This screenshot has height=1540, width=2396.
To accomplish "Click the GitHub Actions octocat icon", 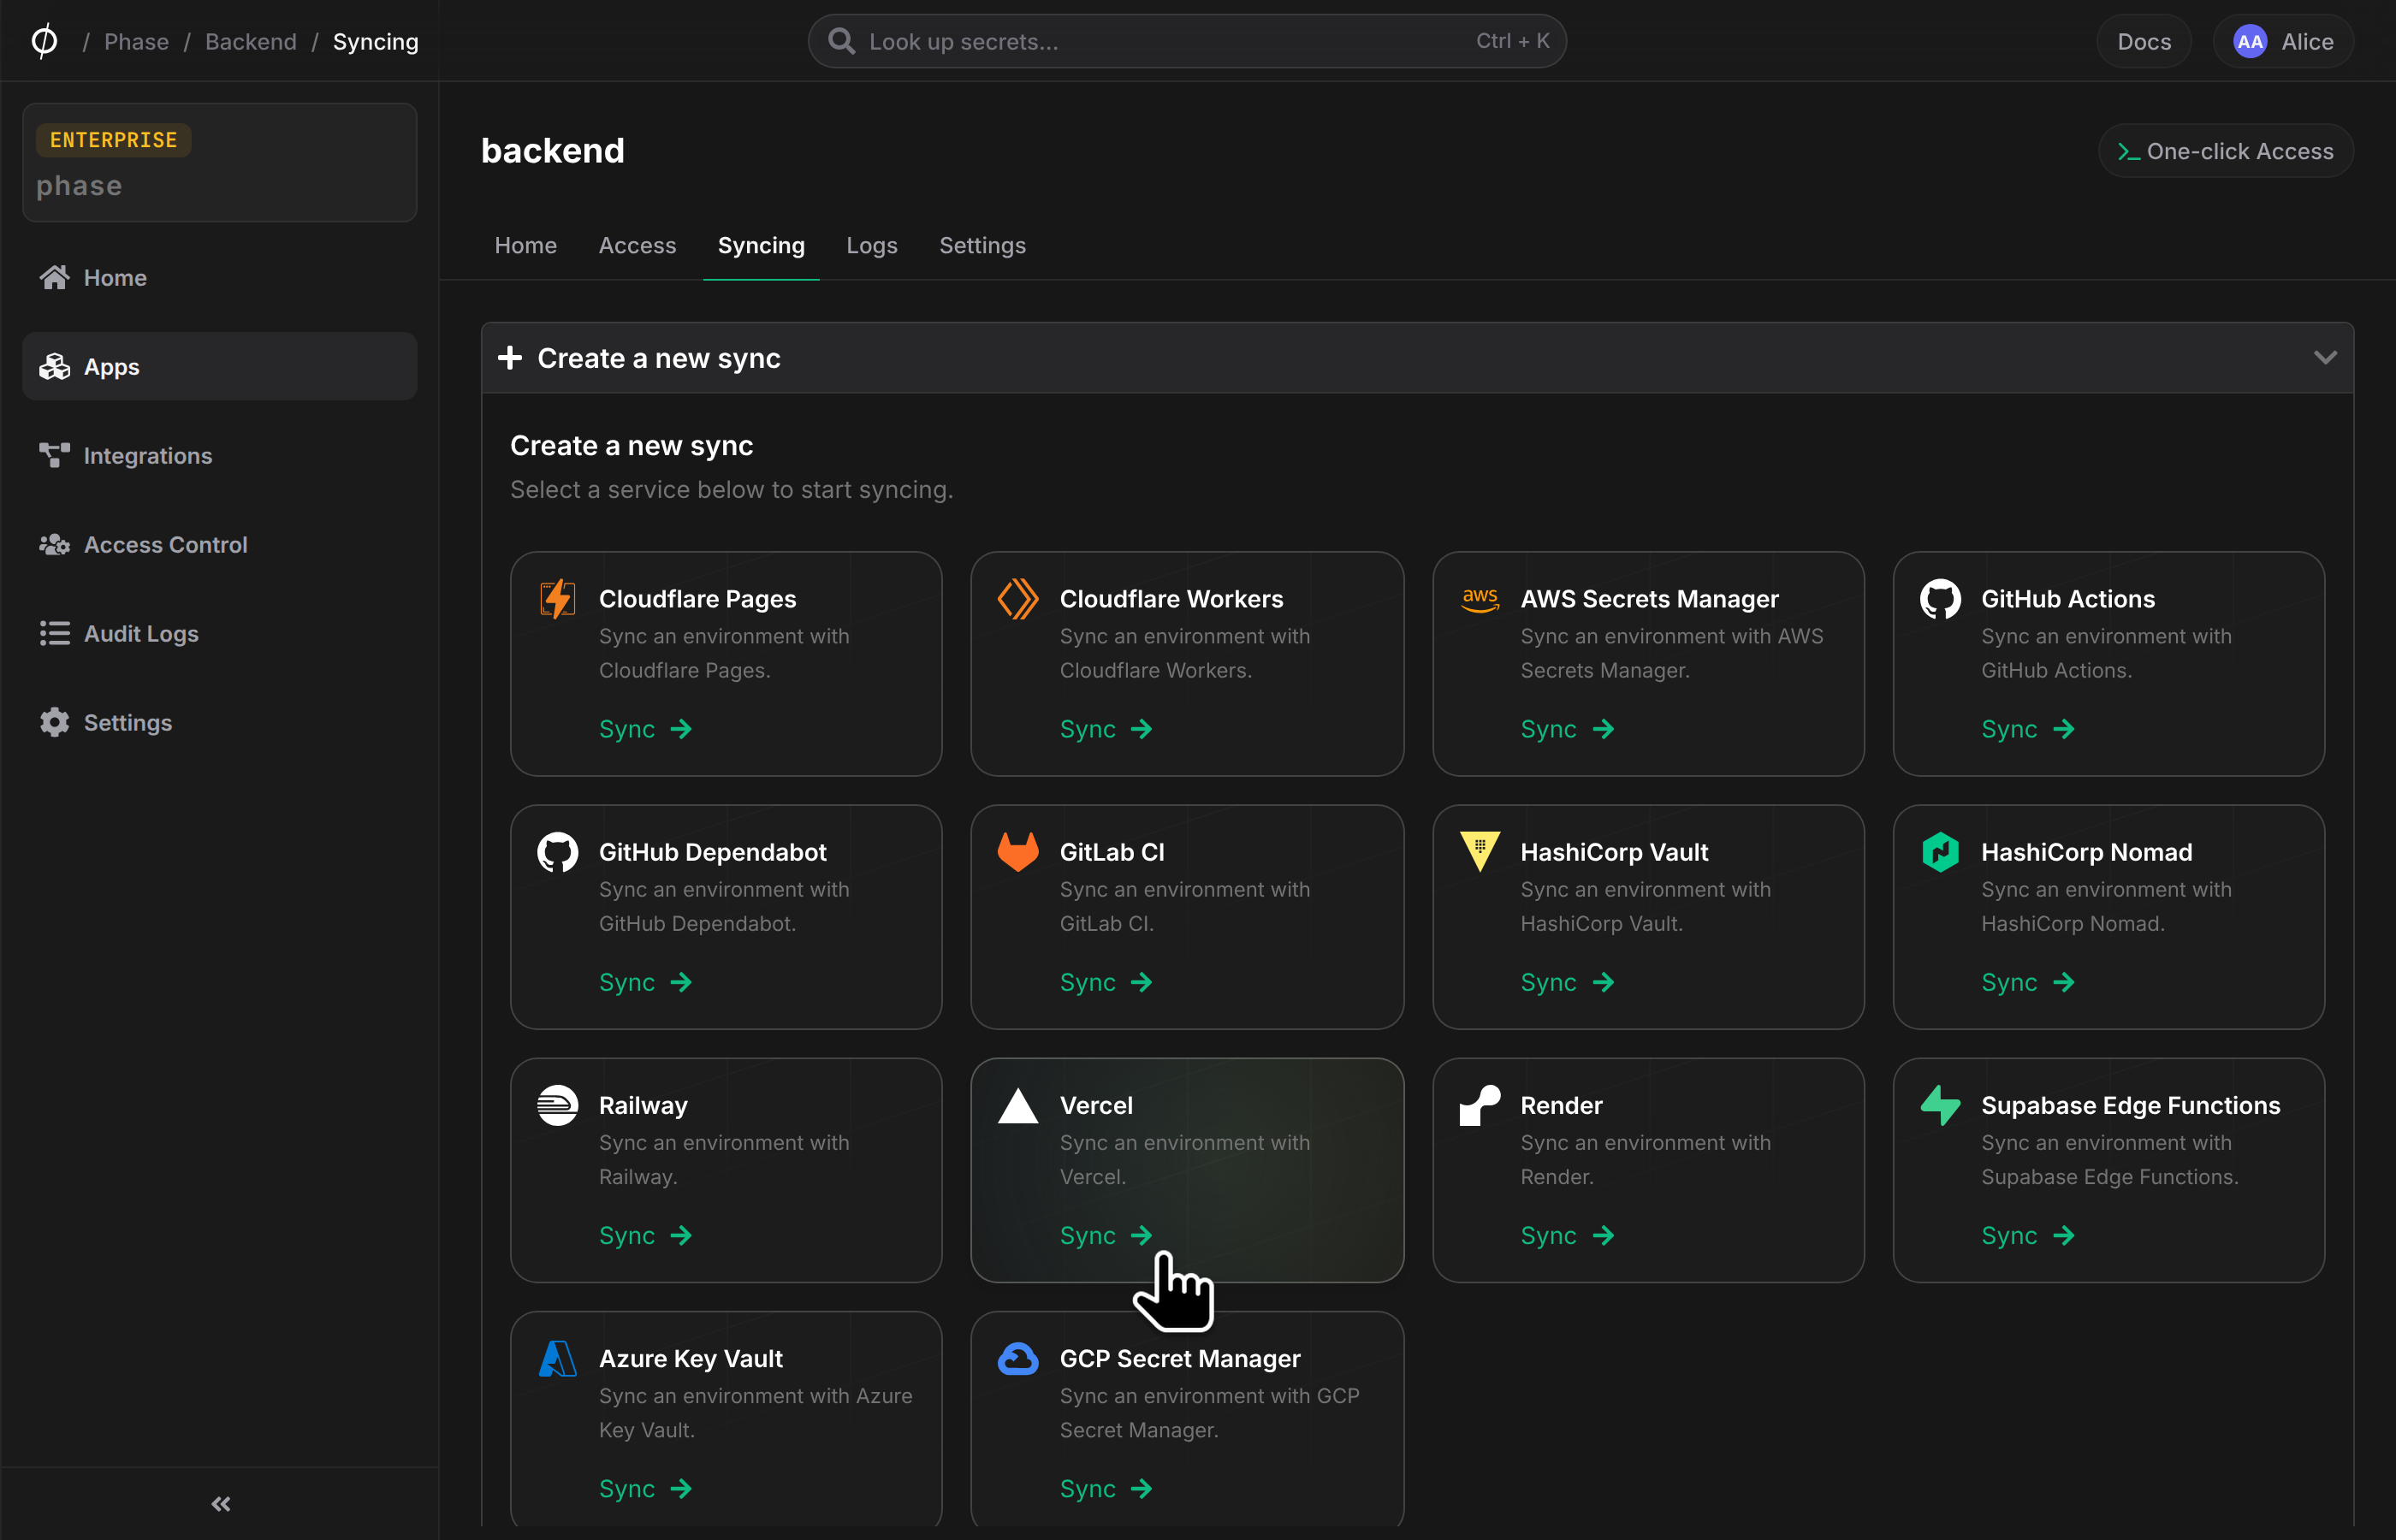I will (1940, 599).
